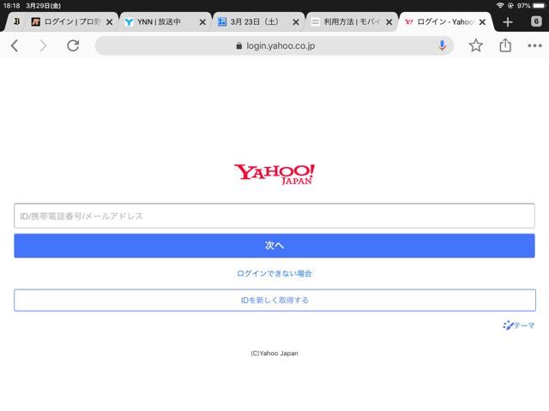The width and height of the screenshot is (549, 411).
Task: Go back to previous page
Action: coord(15,45)
